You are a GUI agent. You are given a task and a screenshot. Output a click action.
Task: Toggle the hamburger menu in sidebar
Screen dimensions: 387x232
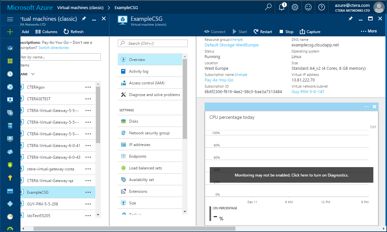coord(10,19)
